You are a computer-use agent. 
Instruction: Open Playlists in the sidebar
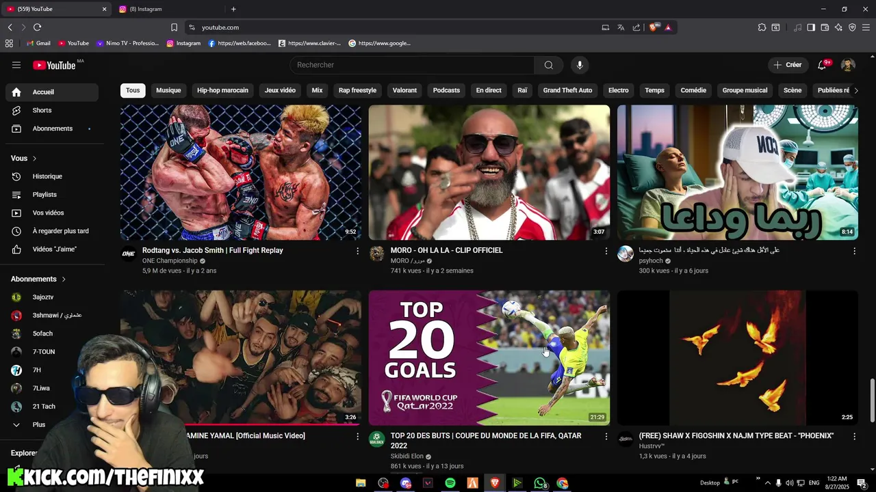(x=52, y=195)
